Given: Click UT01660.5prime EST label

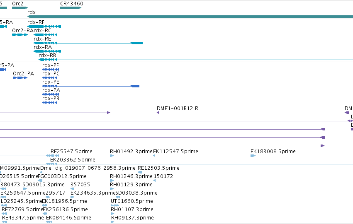Looking at the screenshot, I should pyautogui.click(x=131, y=202).
